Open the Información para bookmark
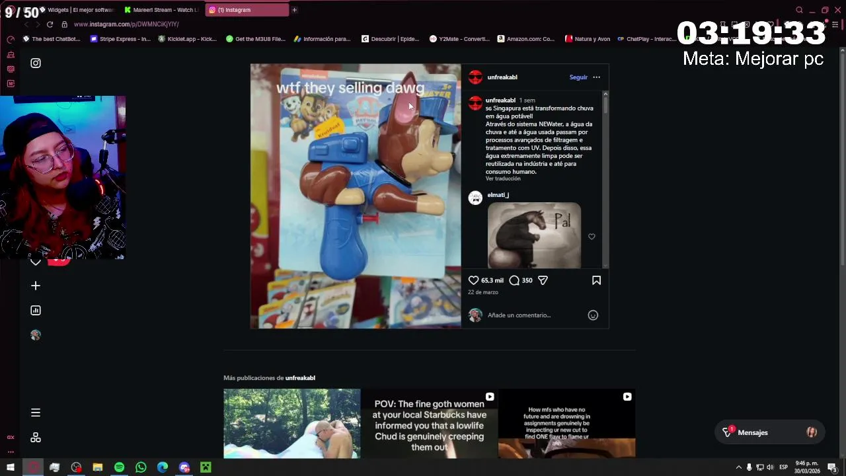This screenshot has width=846, height=476. 323,39
